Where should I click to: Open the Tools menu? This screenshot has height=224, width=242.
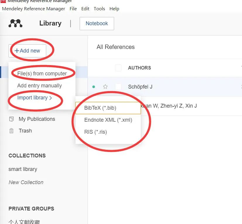tap(99, 9)
